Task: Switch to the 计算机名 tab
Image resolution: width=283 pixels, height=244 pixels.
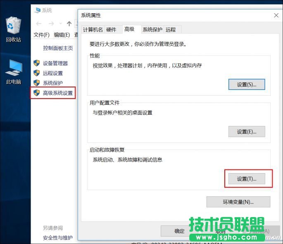Action: pos(93,29)
